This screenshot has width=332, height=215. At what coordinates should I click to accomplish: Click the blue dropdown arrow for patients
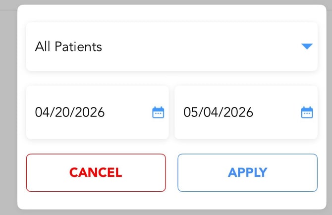[307, 47]
